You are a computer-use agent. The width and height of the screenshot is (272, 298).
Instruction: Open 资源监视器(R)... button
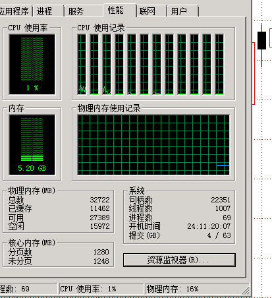(x=179, y=260)
